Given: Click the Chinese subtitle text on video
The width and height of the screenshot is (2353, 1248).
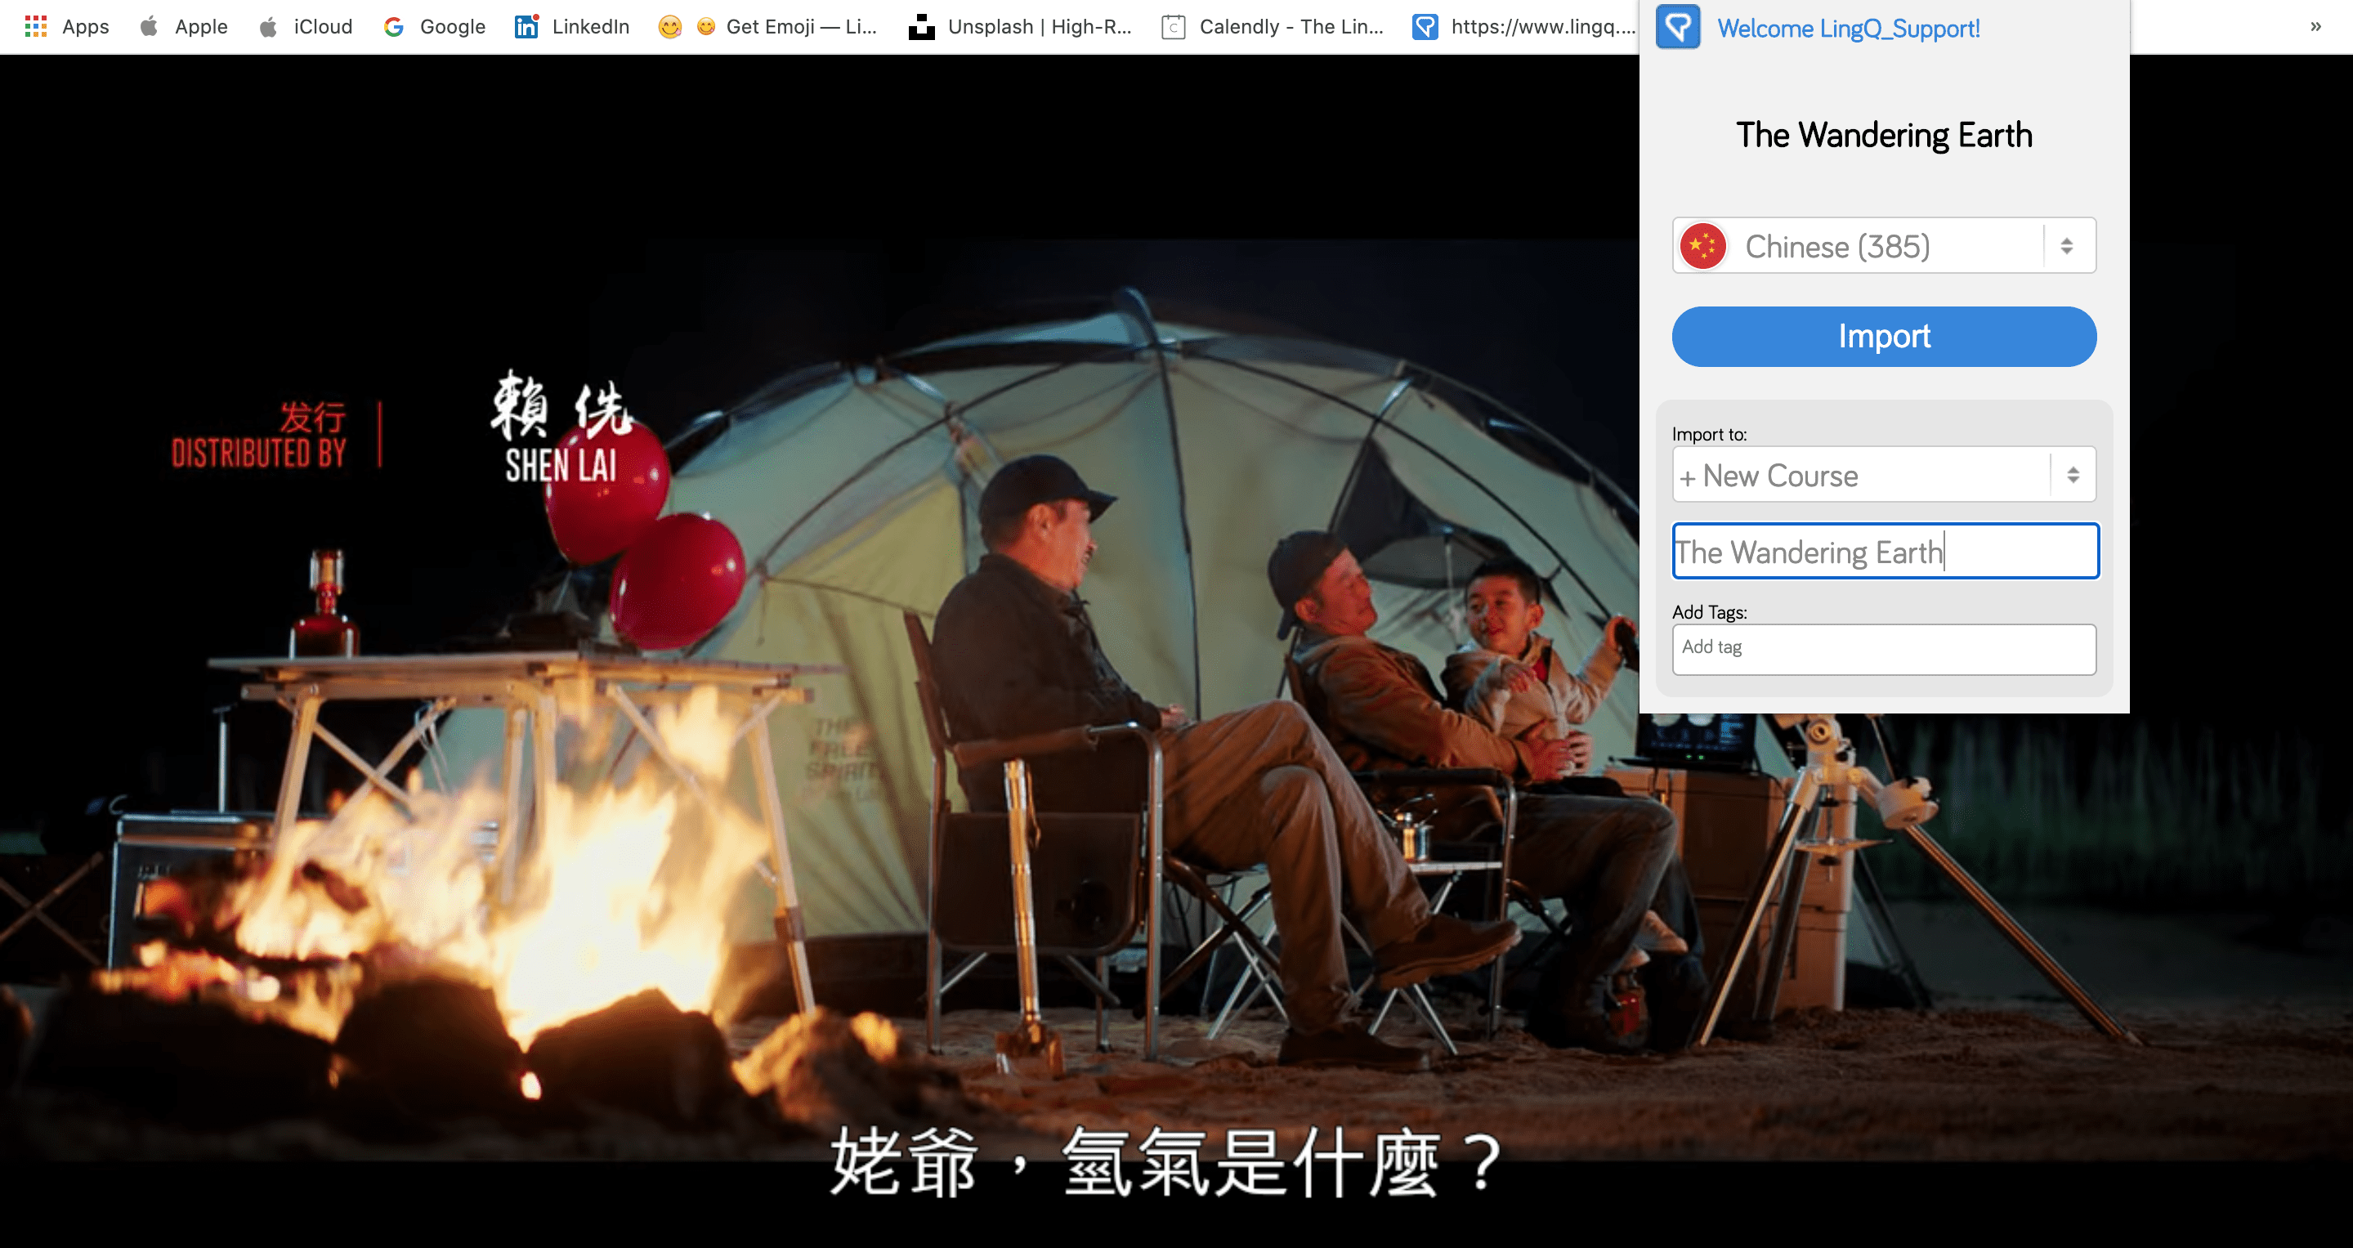Looking at the screenshot, I should [x=1165, y=1162].
